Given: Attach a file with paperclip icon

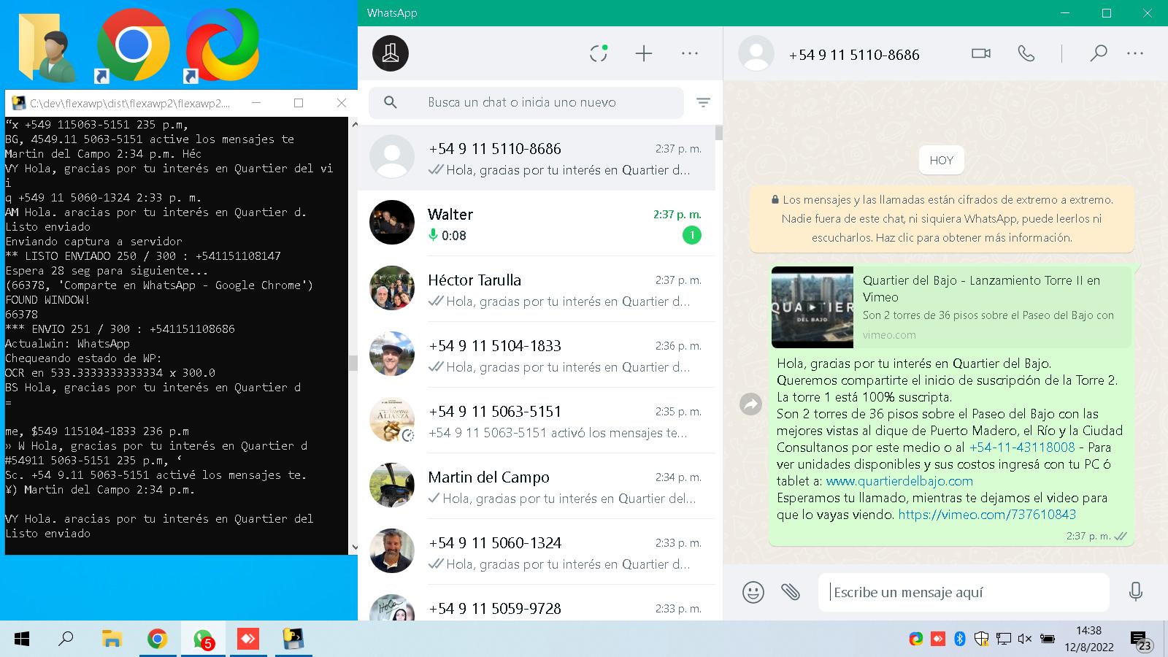Looking at the screenshot, I should (791, 592).
